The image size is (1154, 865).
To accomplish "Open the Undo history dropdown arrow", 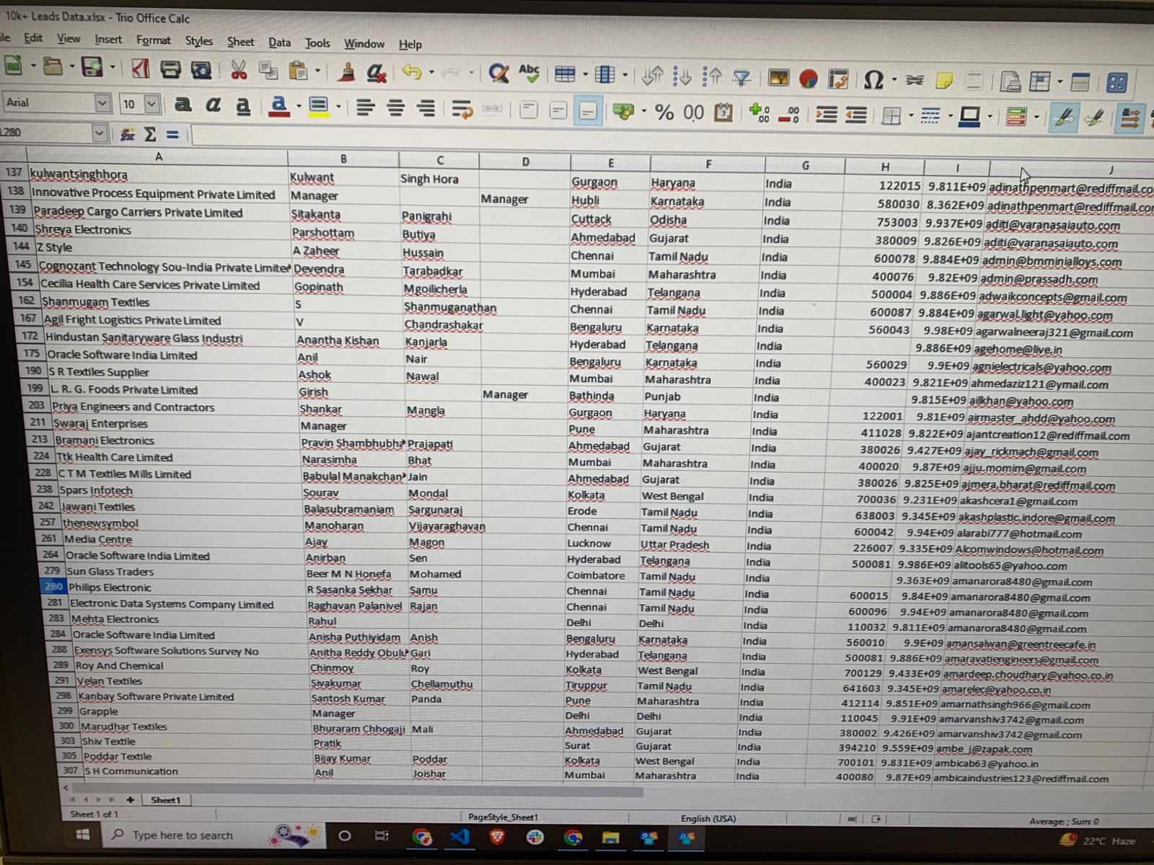I will click(x=431, y=73).
